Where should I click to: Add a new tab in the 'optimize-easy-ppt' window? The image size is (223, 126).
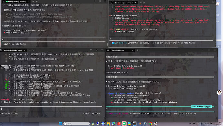137,50
